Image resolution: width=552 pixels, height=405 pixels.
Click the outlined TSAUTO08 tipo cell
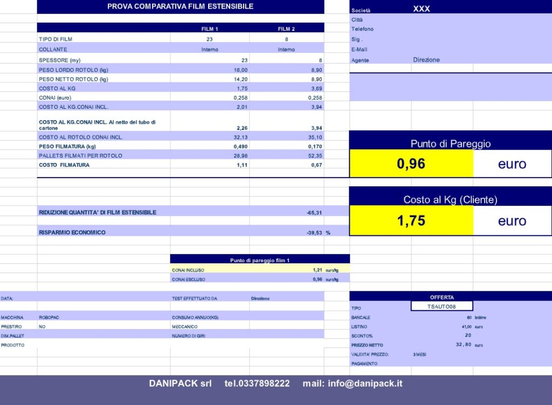point(441,306)
